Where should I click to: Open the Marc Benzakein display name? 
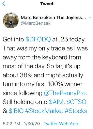[x=53, y=18]
